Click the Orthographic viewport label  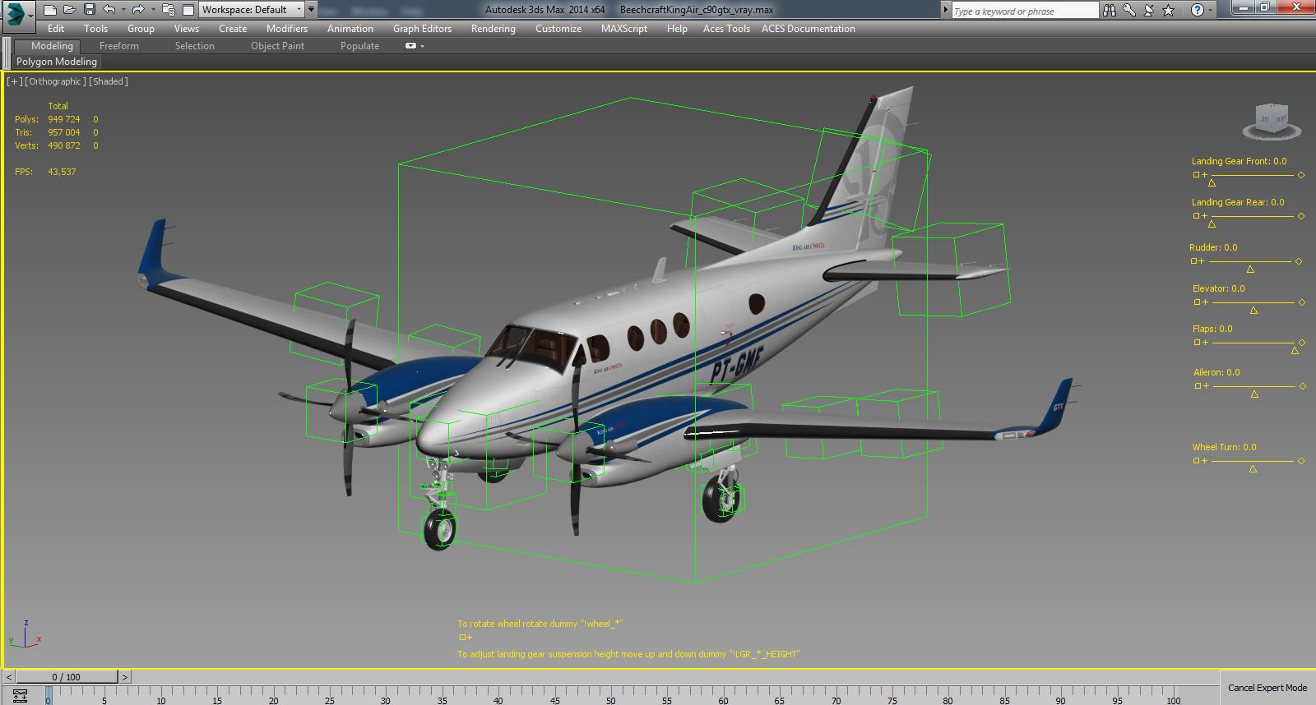coord(55,81)
